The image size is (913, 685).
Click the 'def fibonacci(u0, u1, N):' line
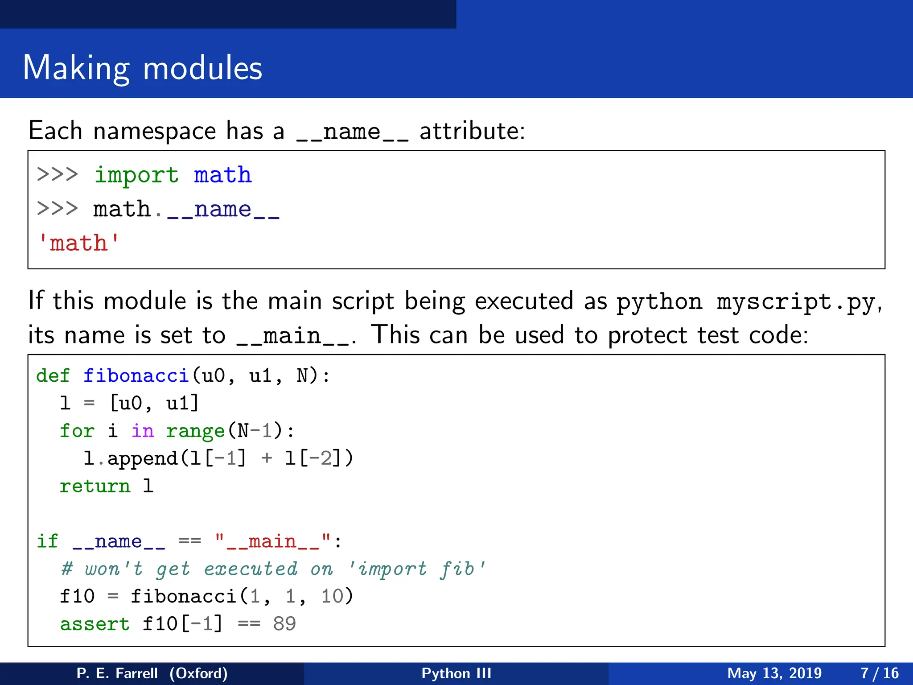tap(183, 376)
